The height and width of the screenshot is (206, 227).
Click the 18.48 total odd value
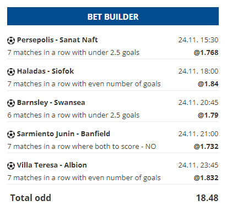tap(207, 198)
